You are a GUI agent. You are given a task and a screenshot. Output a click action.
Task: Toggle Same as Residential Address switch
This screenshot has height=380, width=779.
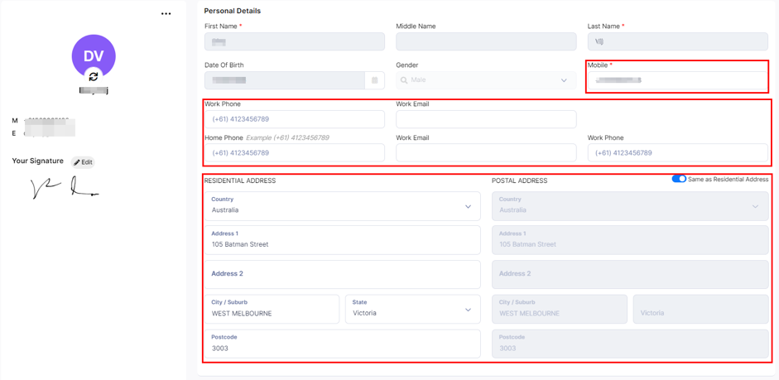click(679, 179)
